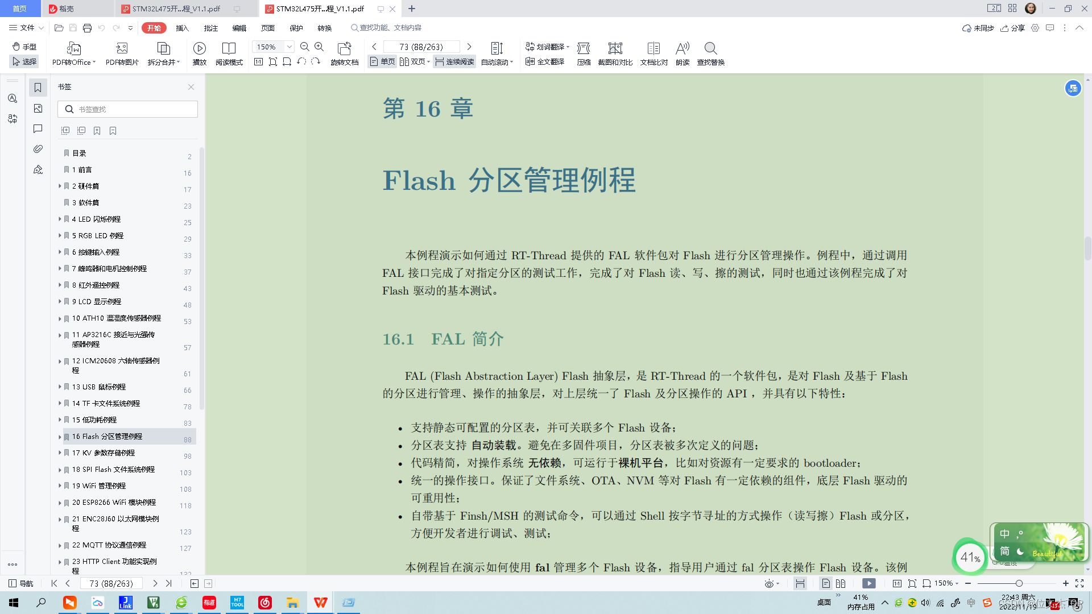Open the 批注 menu tab
Image resolution: width=1092 pixels, height=614 pixels.
pyautogui.click(x=210, y=27)
